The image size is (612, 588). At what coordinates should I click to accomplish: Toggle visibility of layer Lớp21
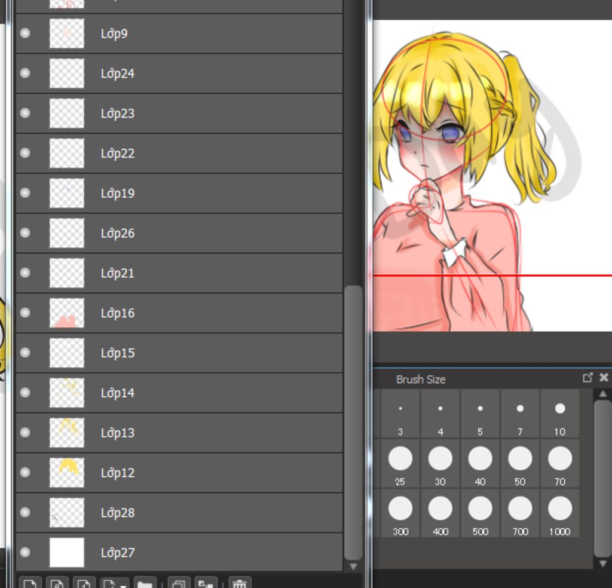click(25, 272)
